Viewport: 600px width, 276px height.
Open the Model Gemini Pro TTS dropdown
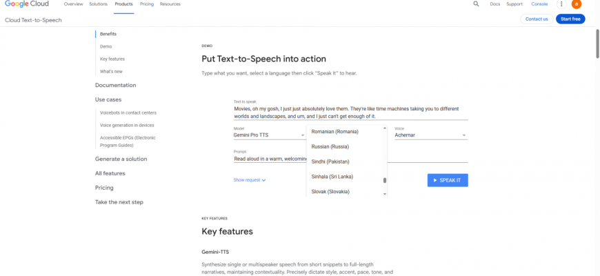tap(269, 135)
